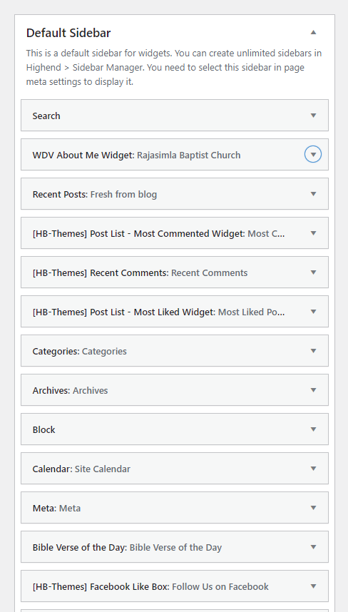Viewport: 348px width, 612px height.
Task: Expand Recent Comments widget arrow
Action: point(313,272)
